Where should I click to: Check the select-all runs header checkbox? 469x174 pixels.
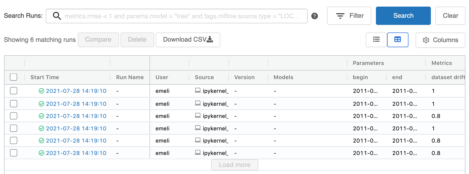coord(13,77)
